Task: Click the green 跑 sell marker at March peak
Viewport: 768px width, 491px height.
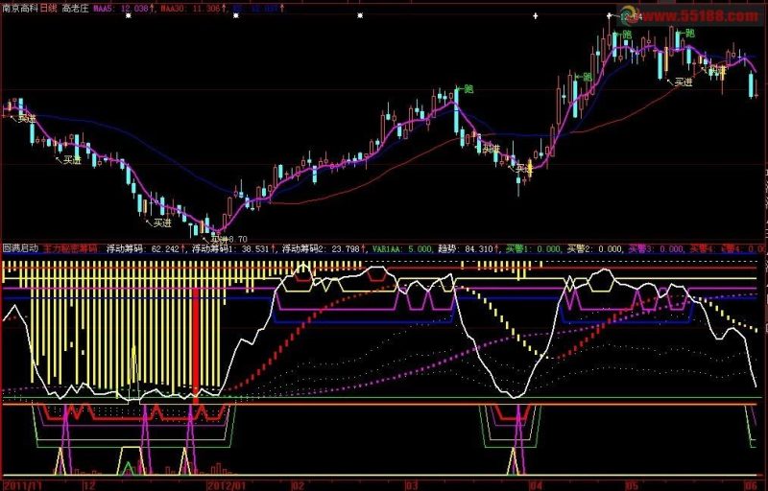Action: tap(465, 89)
